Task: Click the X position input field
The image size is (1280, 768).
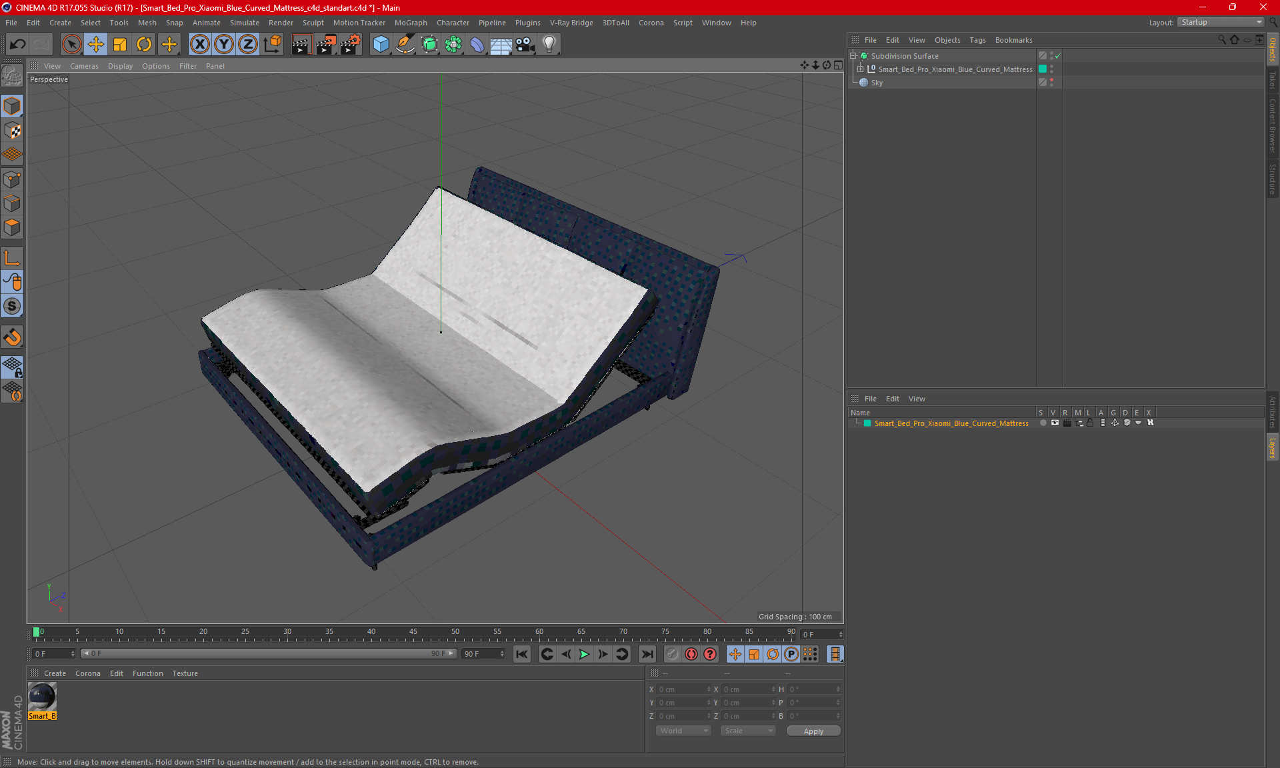Action: 684,689
